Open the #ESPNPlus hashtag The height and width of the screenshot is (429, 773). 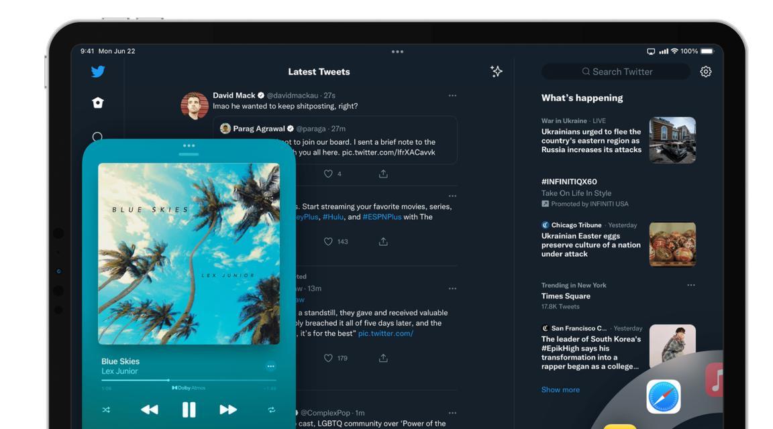coord(382,217)
